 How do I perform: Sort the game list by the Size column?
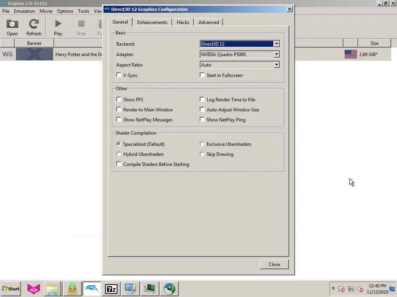click(375, 43)
